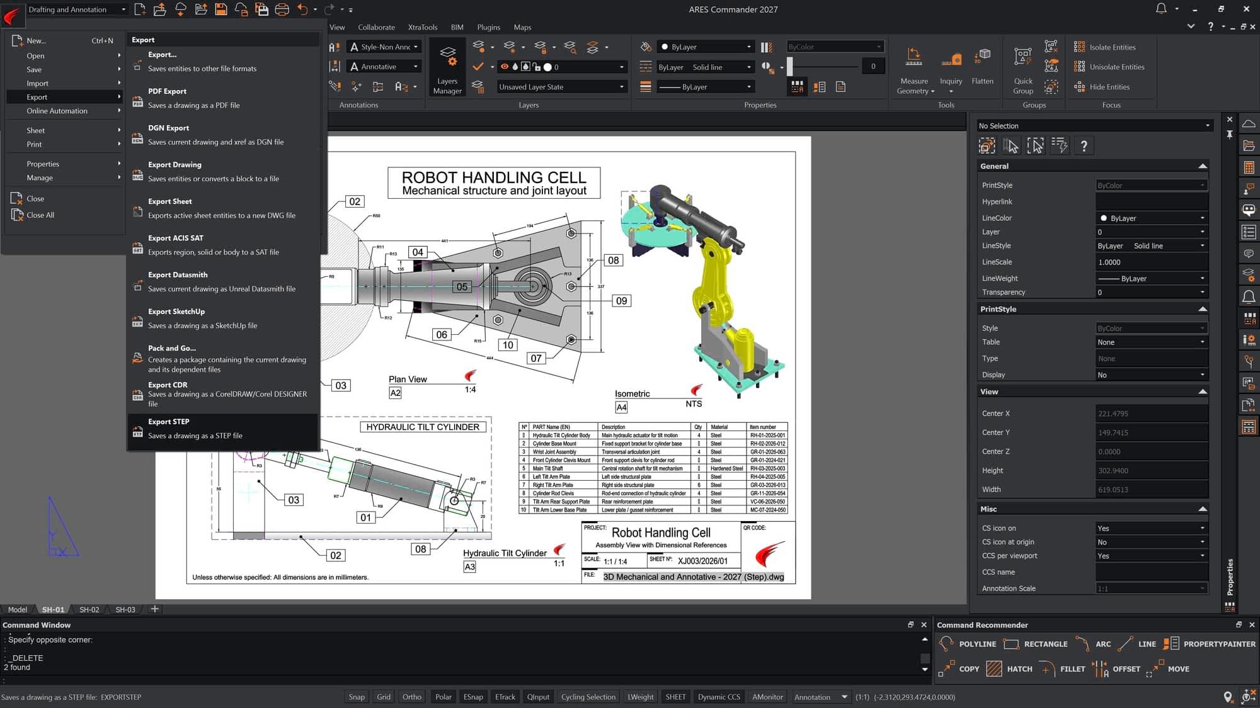Viewport: 1260px width, 708px height.
Task: Toggle Snap in status bar
Action: (357, 697)
